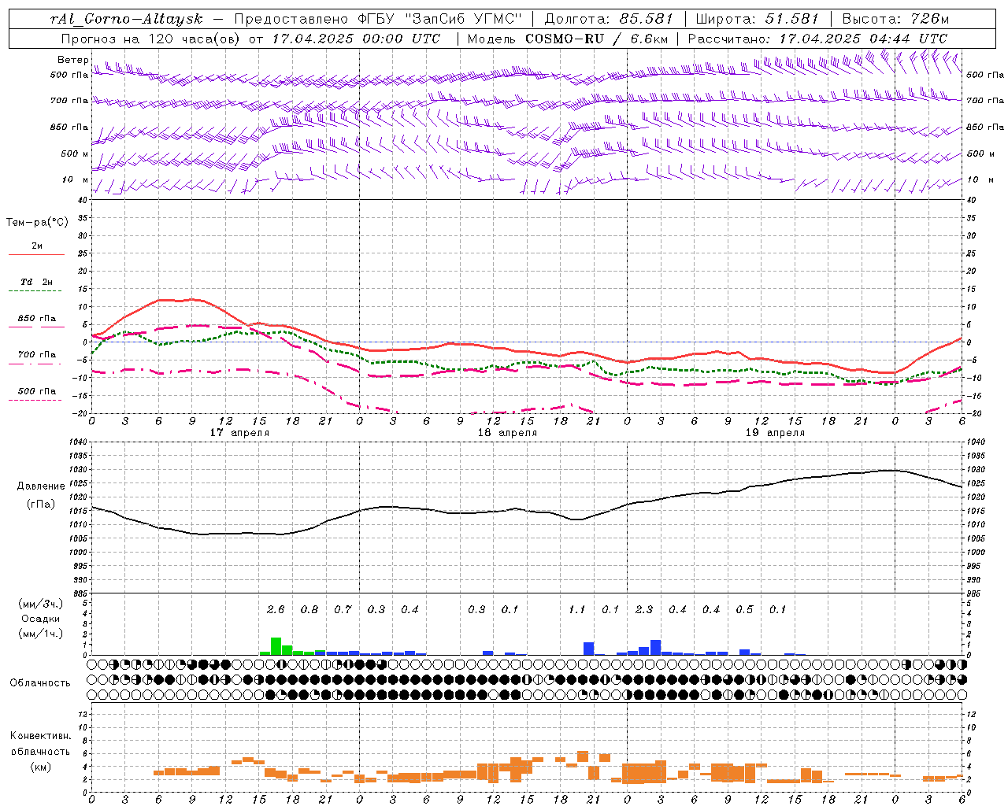Click the 10 м wind level label on the right
Screen dimensions: 1008x806
(983, 179)
